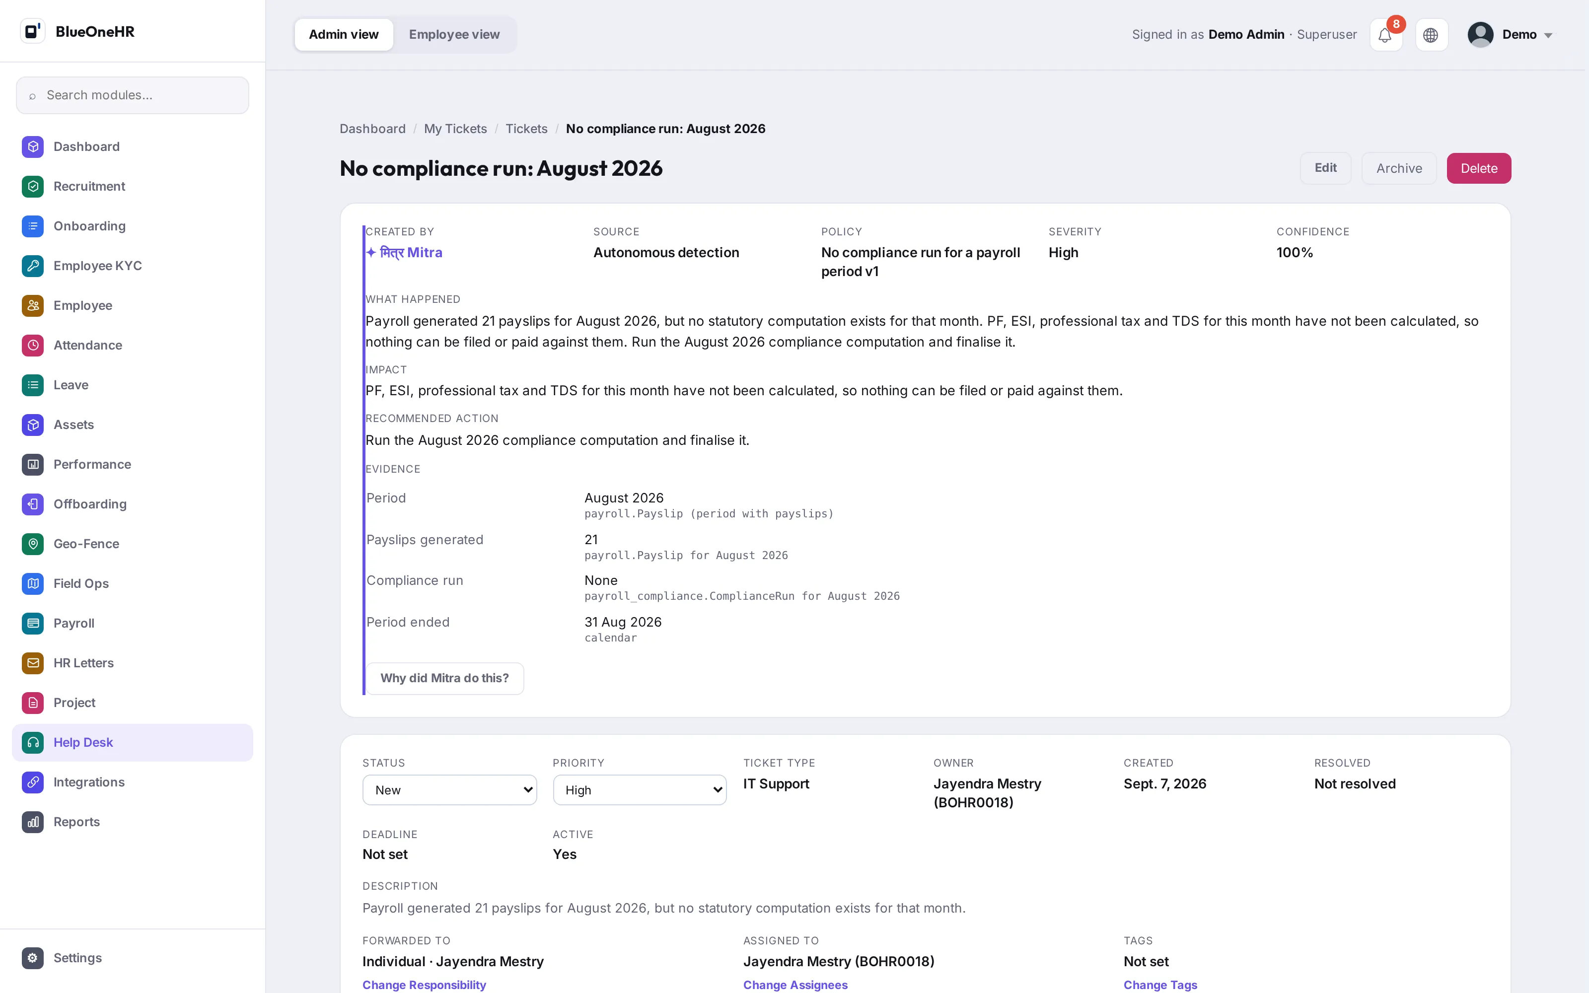Click Change Tags link

point(1160,985)
